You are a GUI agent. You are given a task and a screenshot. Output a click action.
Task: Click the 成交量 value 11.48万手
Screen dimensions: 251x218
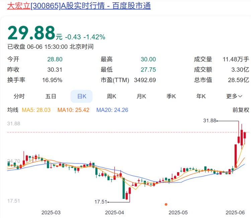click(236, 59)
